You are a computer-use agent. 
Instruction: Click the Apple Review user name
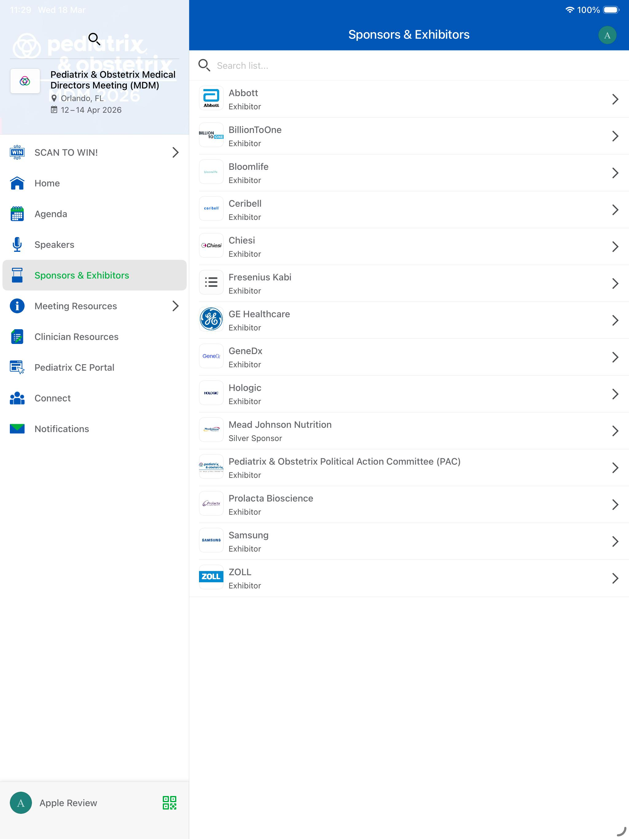(68, 803)
